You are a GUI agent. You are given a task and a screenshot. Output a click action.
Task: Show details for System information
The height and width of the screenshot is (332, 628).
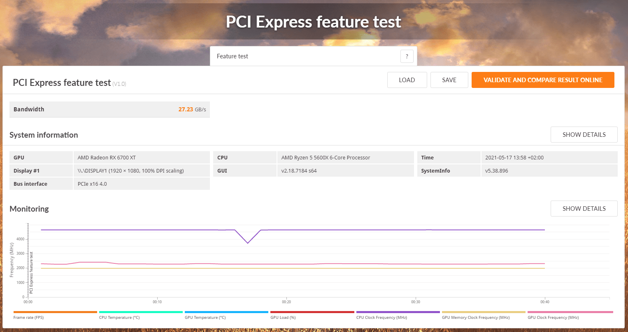click(x=584, y=135)
